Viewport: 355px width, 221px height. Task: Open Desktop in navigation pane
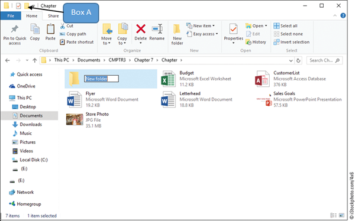(x=24, y=107)
